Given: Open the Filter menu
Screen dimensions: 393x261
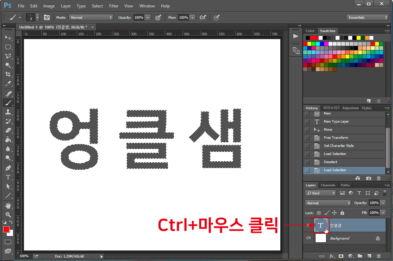Looking at the screenshot, I should (113, 6).
